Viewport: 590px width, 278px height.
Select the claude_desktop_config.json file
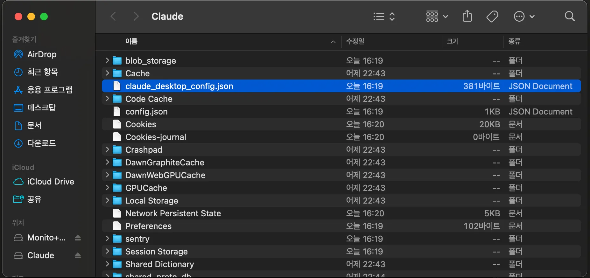[x=341, y=86]
